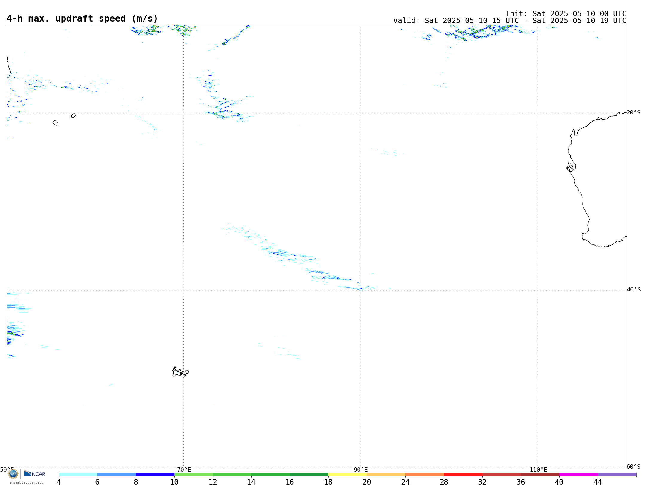The width and height of the screenshot is (646, 486).
Task: Click the colorbar tick label 10
Action: [174, 482]
